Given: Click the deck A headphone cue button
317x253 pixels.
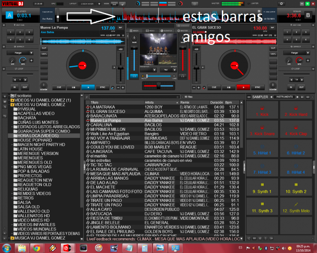Looking at the screenshot, I should pyautogui.click(x=134, y=76).
